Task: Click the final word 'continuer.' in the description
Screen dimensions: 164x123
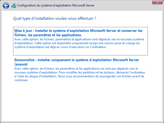Action: (x=21, y=80)
